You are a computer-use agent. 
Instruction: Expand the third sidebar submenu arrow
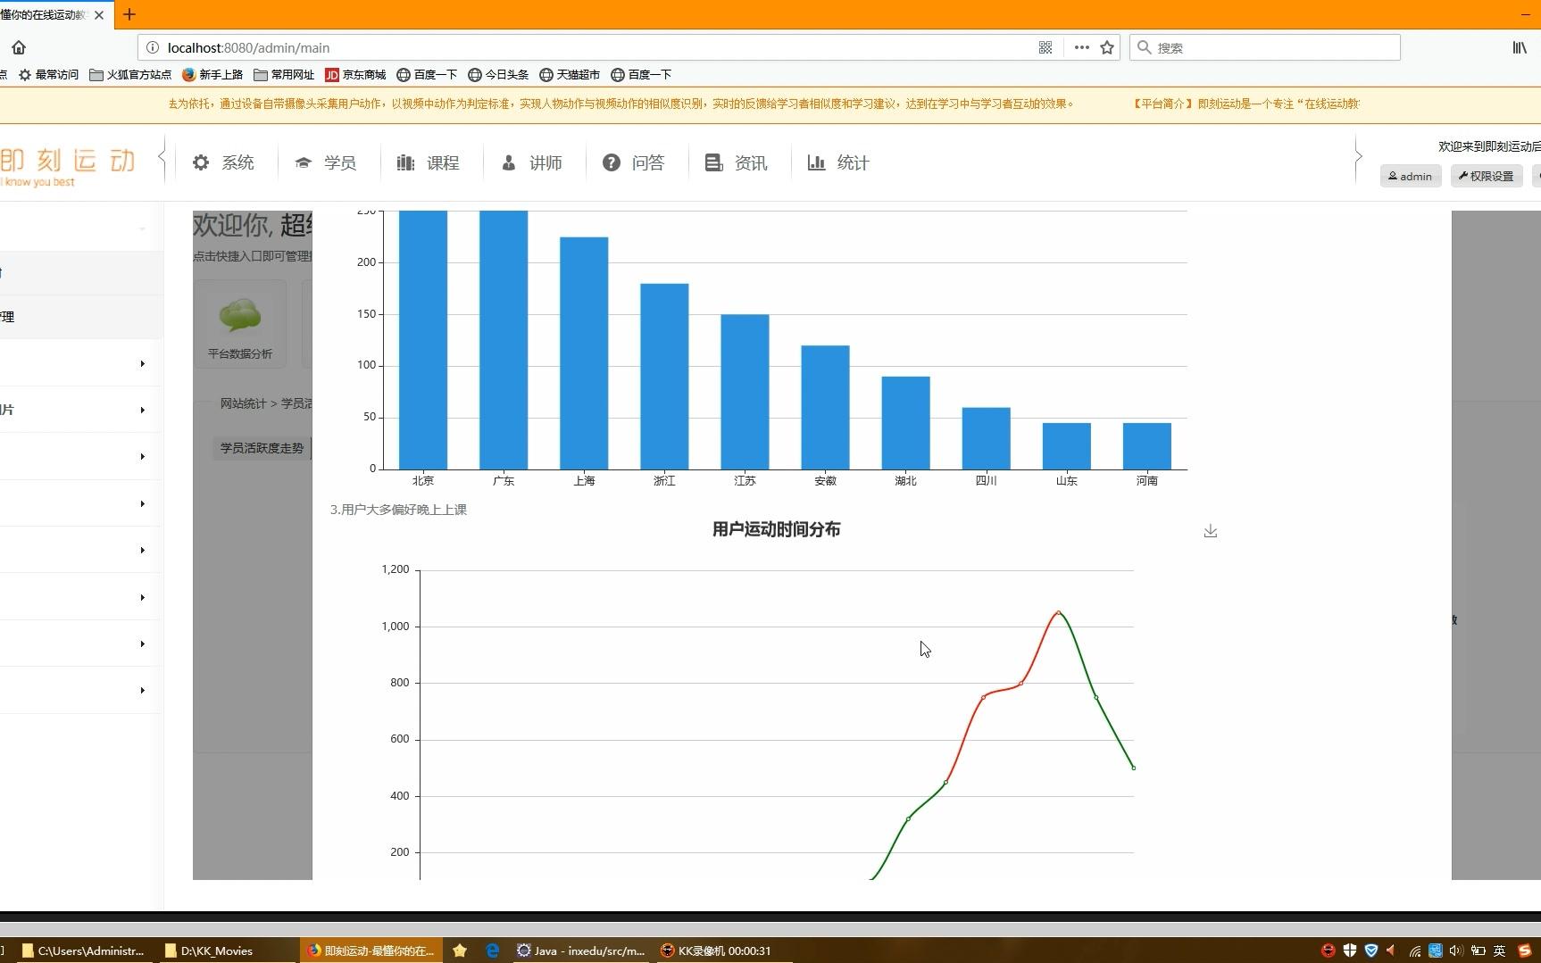tap(142, 456)
